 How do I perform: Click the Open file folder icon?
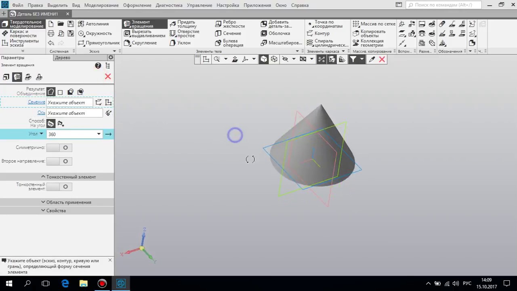click(61, 24)
